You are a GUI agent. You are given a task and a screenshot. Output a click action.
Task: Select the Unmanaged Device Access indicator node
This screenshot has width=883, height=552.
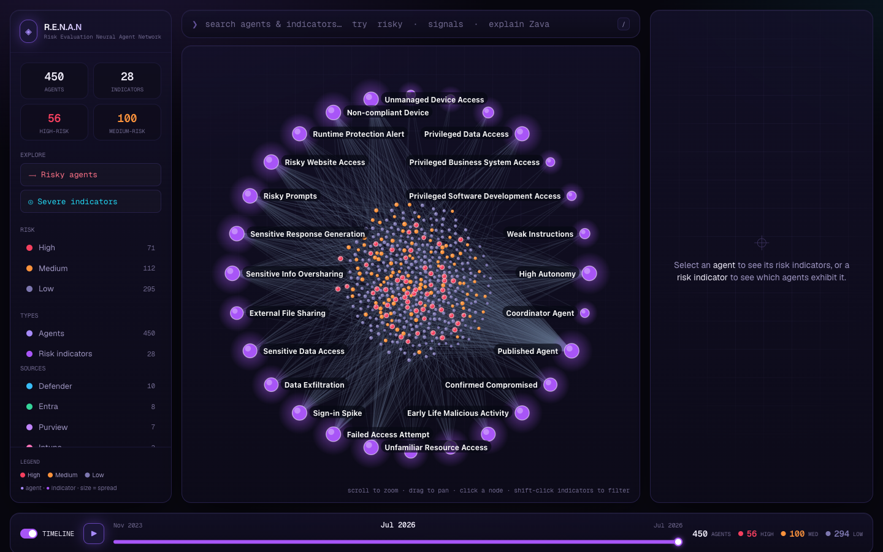[x=371, y=99]
